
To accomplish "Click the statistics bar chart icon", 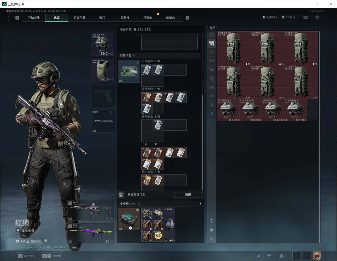I will point(258,256).
